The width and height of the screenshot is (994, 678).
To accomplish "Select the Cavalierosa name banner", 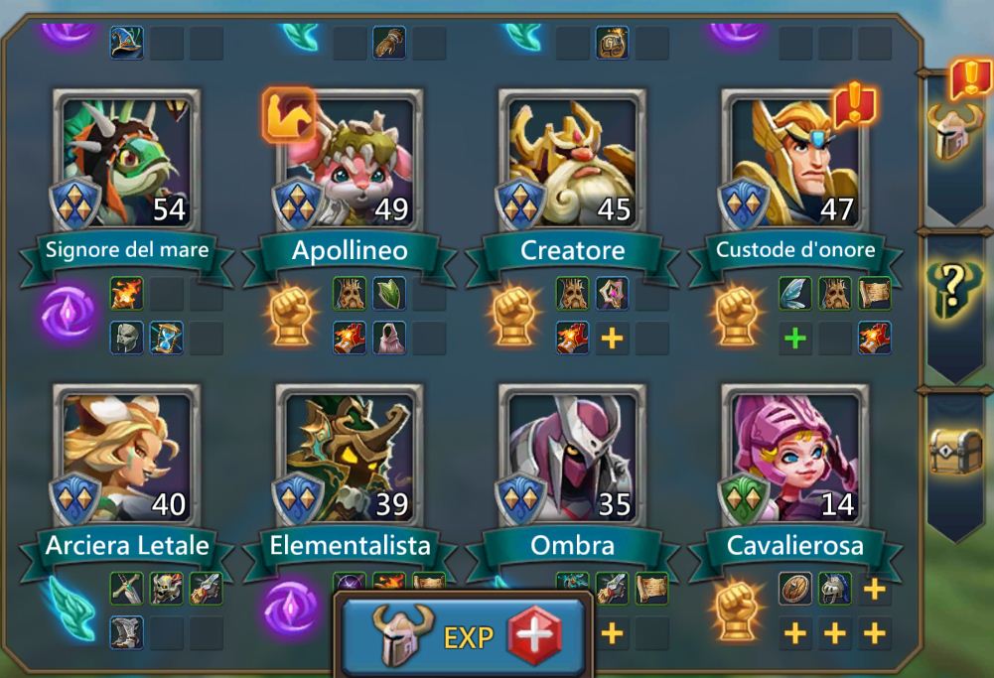I will pyautogui.click(x=795, y=546).
